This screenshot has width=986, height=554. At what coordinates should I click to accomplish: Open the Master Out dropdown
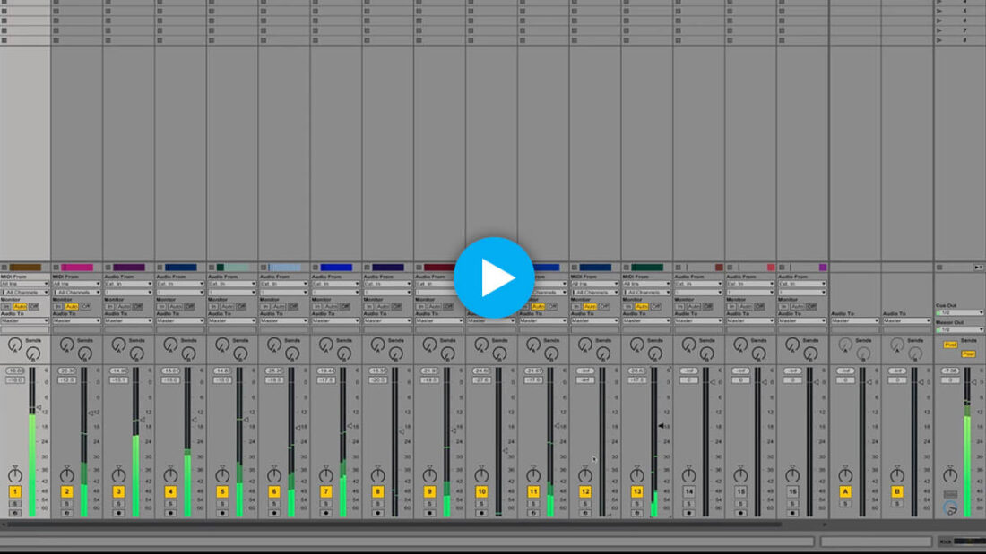(960, 329)
